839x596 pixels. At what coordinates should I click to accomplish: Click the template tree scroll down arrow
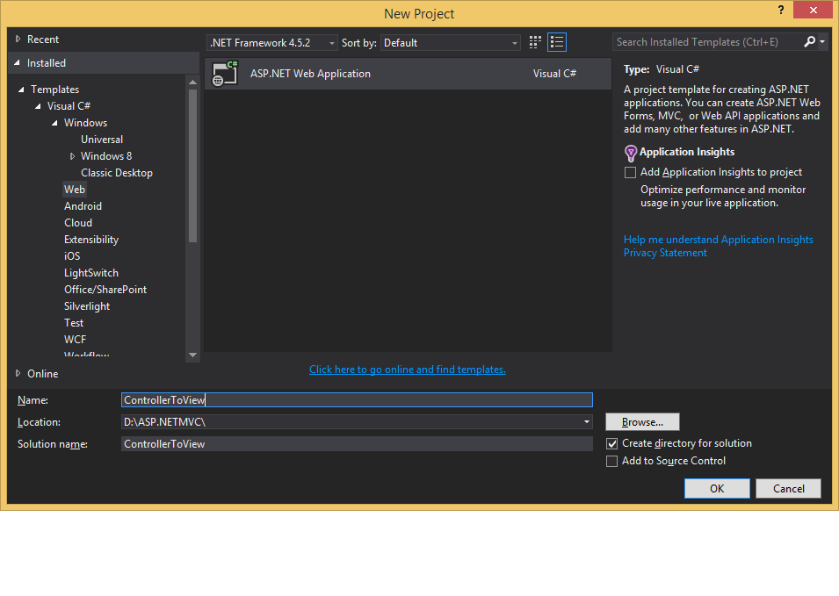[x=193, y=355]
